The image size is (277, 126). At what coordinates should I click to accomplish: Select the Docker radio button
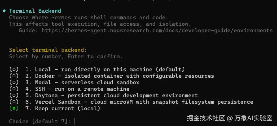(14, 76)
